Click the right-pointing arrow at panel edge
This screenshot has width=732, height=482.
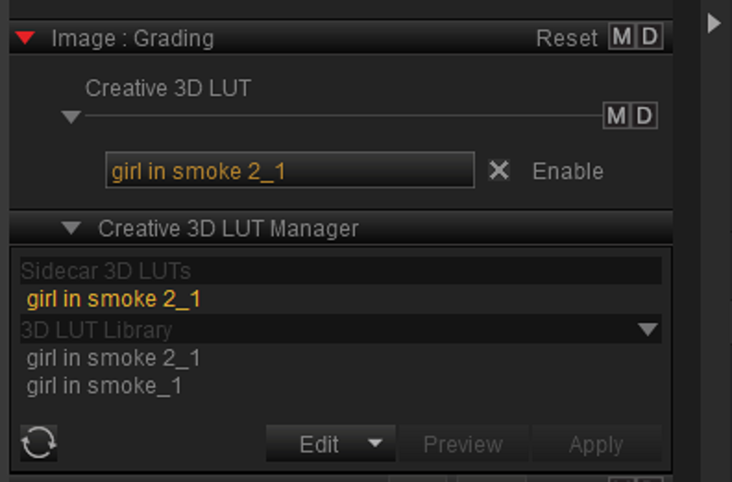point(714,23)
